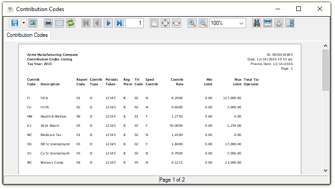Click the Save report icon
The image size is (335, 189).
coord(14,23)
